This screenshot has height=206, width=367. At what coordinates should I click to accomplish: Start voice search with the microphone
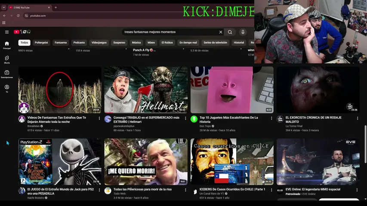tap(243, 32)
